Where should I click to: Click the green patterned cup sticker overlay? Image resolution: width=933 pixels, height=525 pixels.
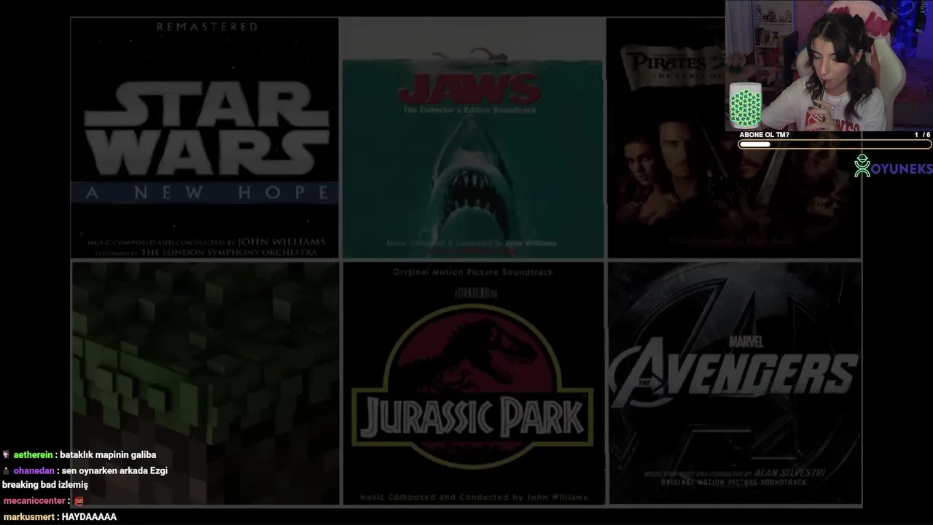pyautogui.click(x=745, y=106)
